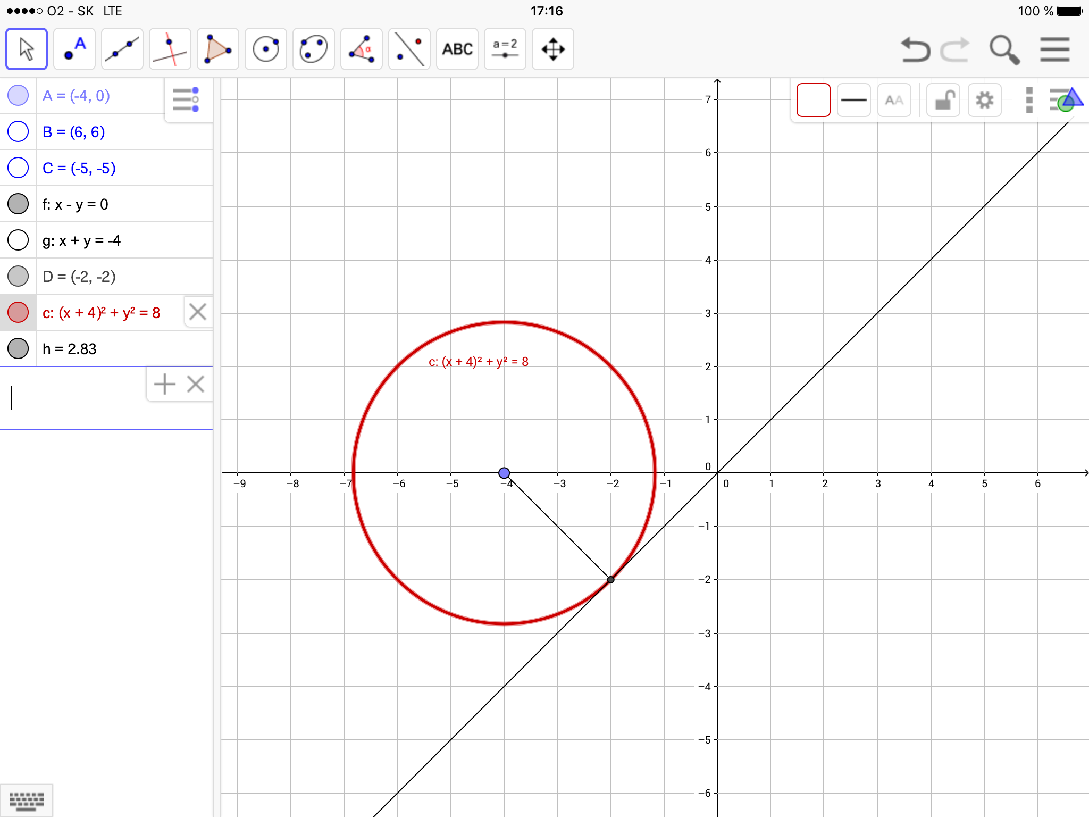1089x817 pixels.
Task: Open the AA label size dropdown
Action: pyautogui.click(x=894, y=100)
